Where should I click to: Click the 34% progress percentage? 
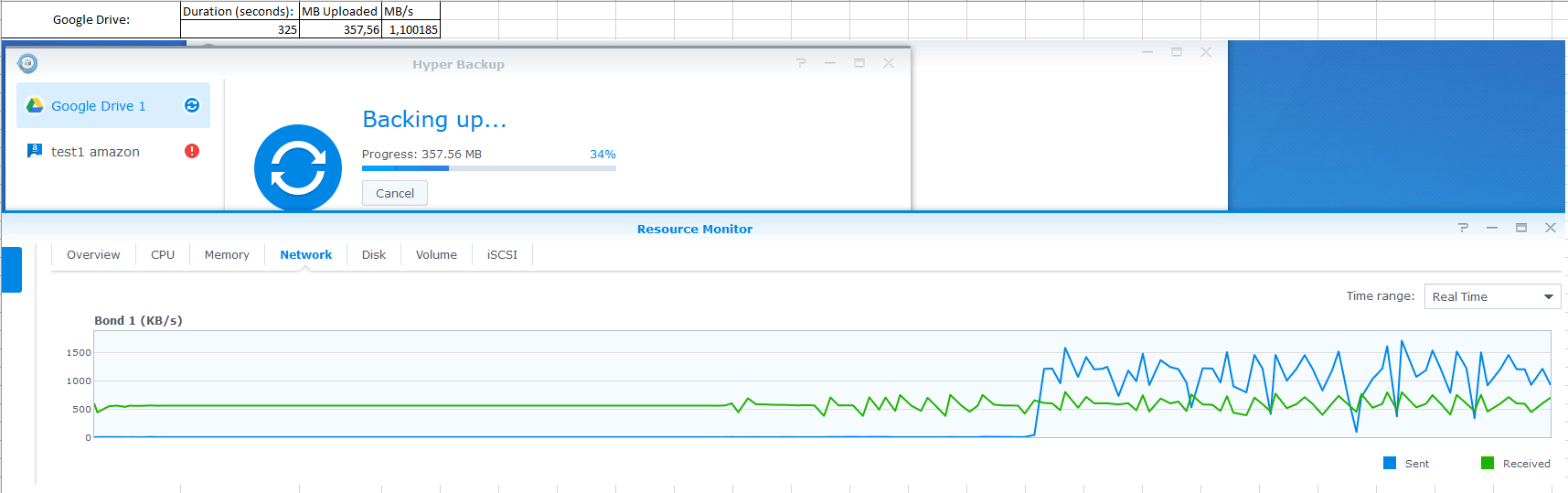click(603, 155)
